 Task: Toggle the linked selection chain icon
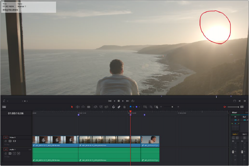coord(119,107)
